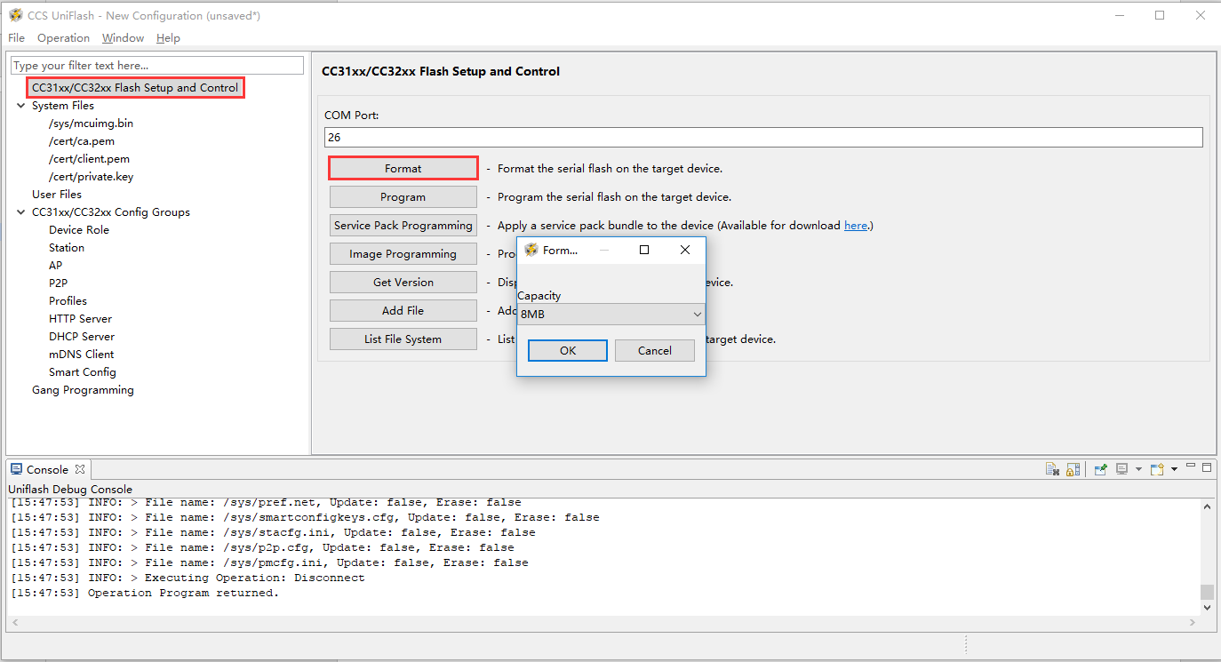Click the Get Version button

pos(403,282)
